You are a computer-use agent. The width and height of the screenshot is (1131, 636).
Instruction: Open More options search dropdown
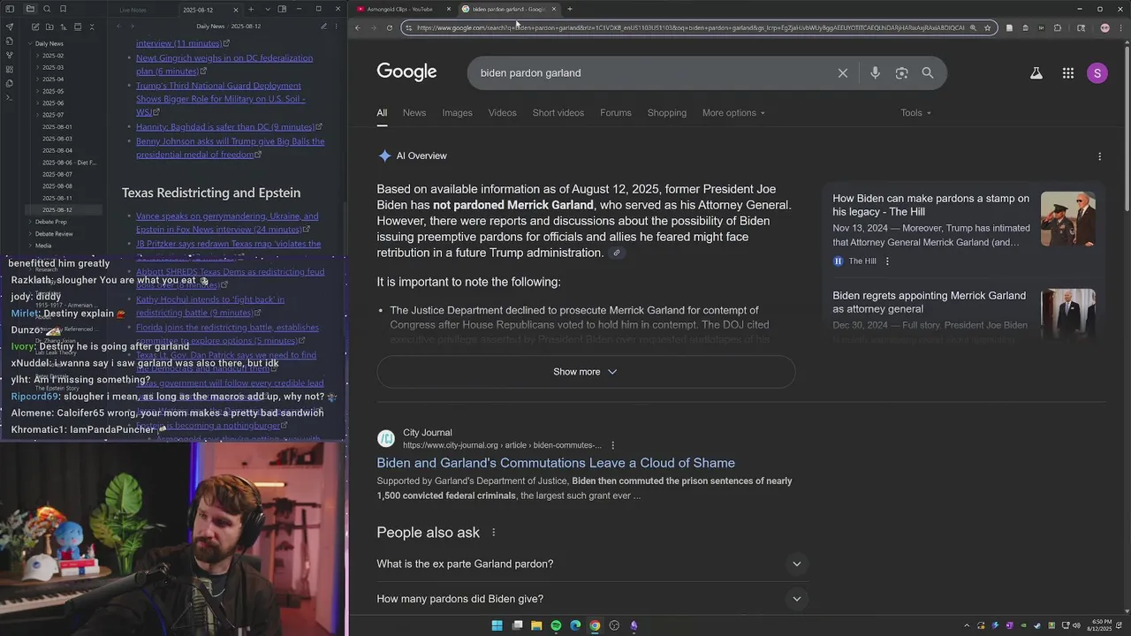pos(733,113)
